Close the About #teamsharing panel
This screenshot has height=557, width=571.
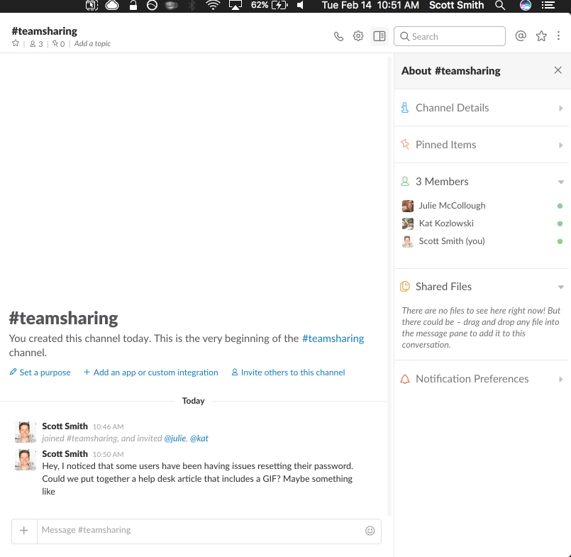tap(558, 70)
